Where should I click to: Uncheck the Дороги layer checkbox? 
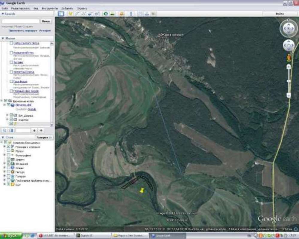(9, 160)
